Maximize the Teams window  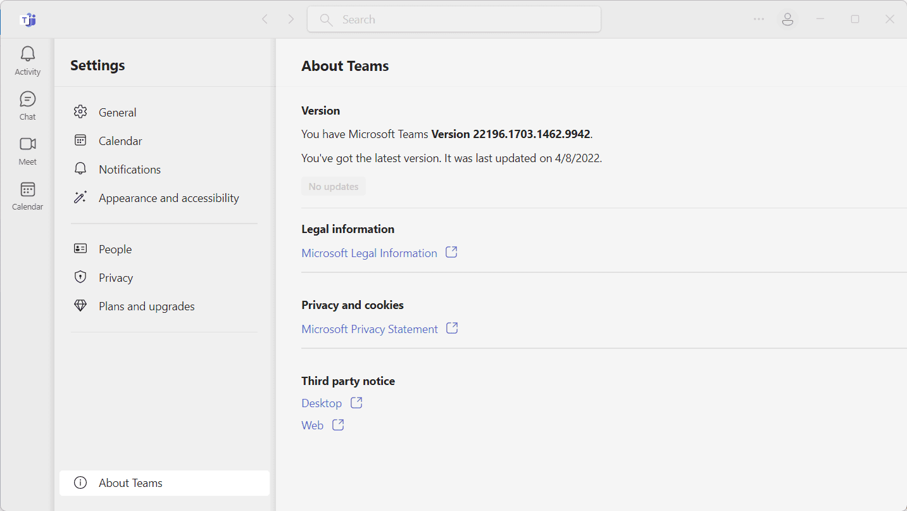pos(855,19)
